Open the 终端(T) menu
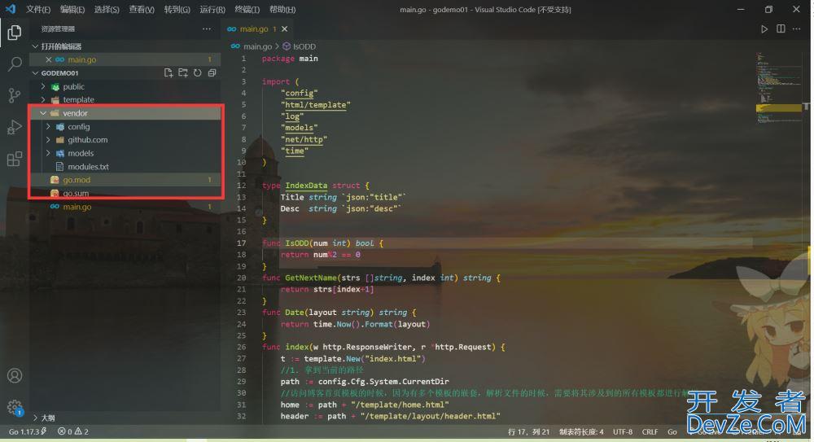The height and width of the screenshot is (442, 814). [247, 9]
